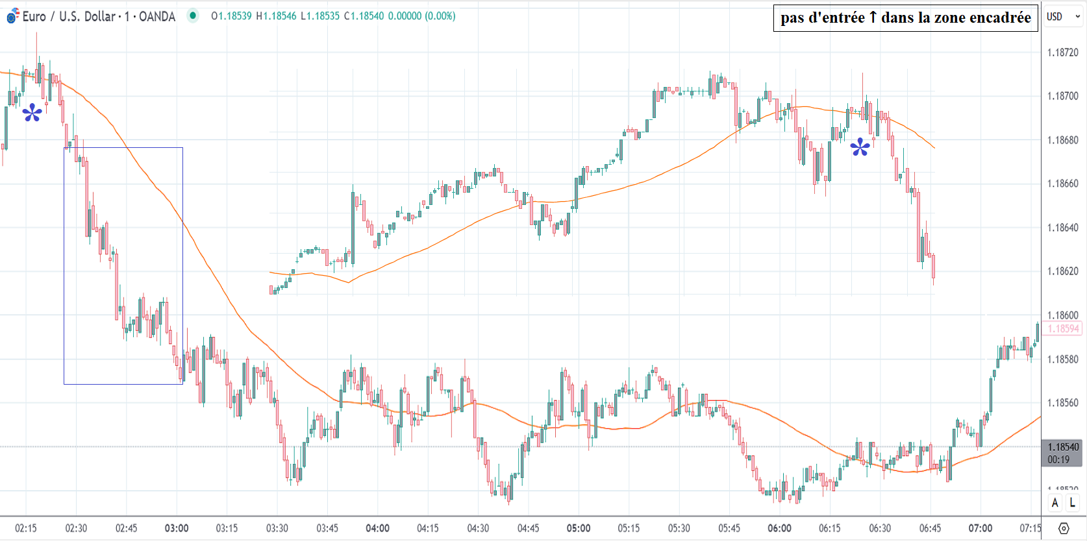The image size is (1087, 541).
Task: Toggle auto scale with the A button
Action: 1055,503
